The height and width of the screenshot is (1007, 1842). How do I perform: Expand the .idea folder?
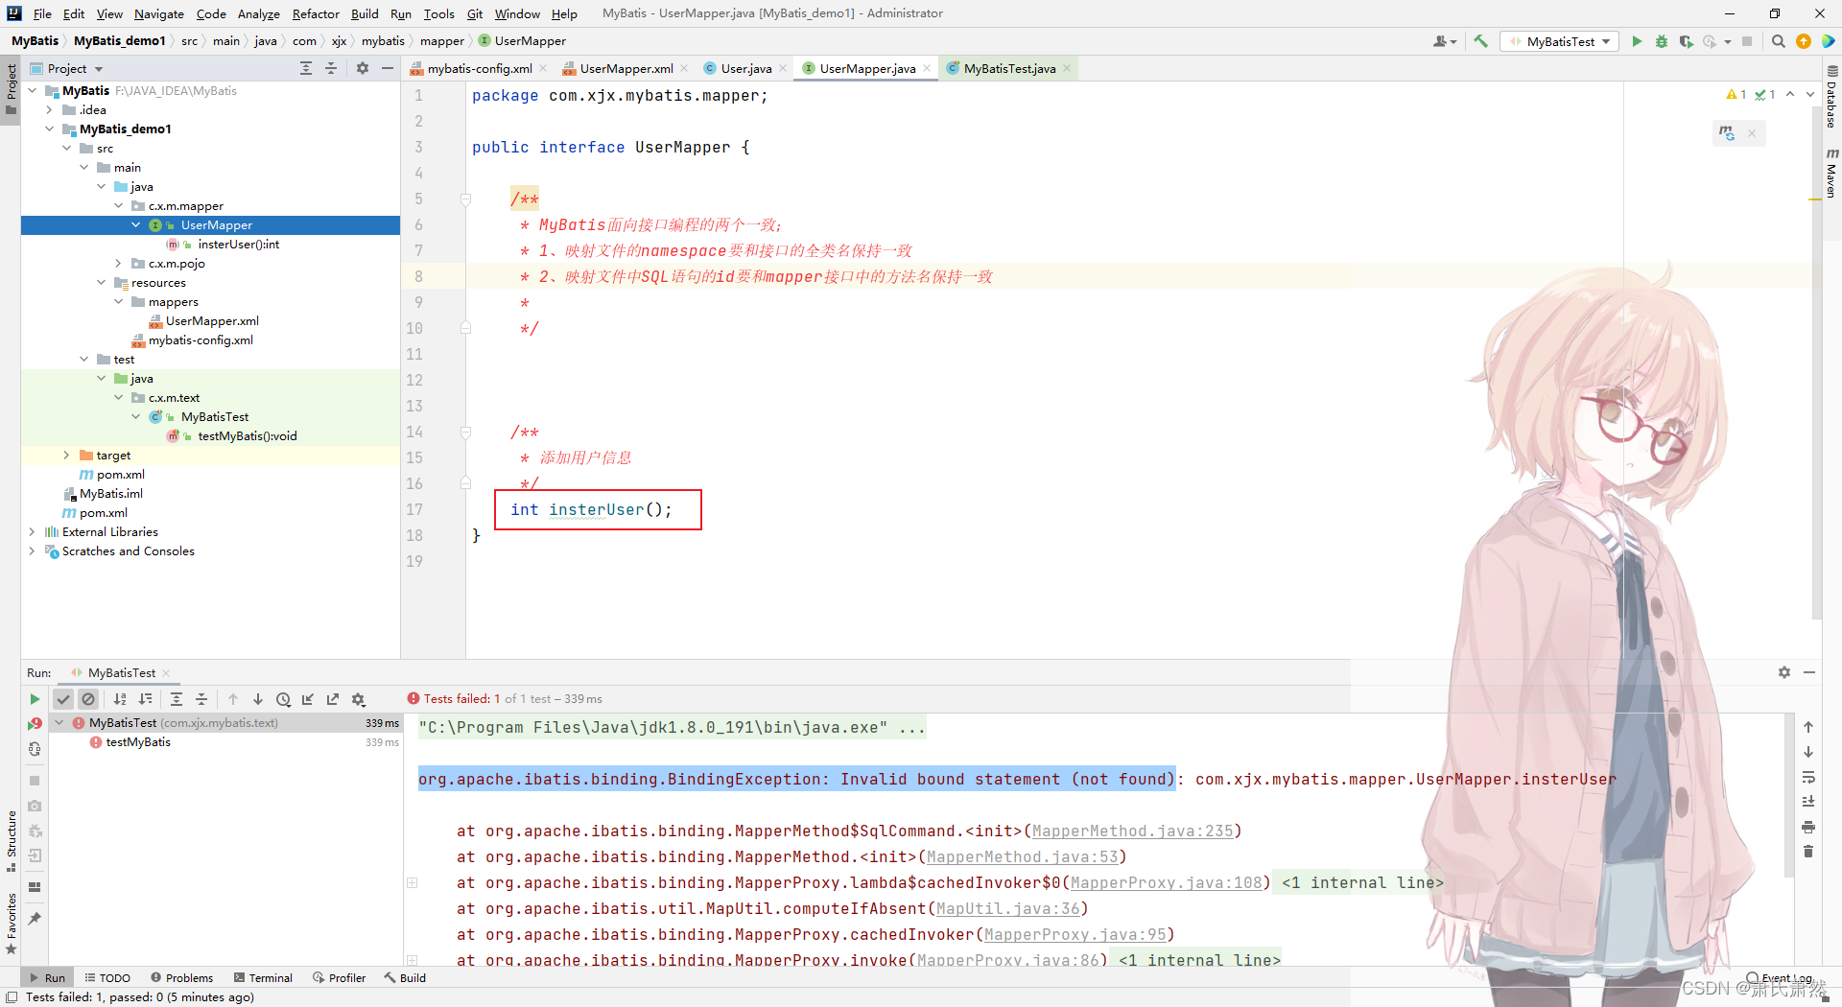click(x=49, y=109)
